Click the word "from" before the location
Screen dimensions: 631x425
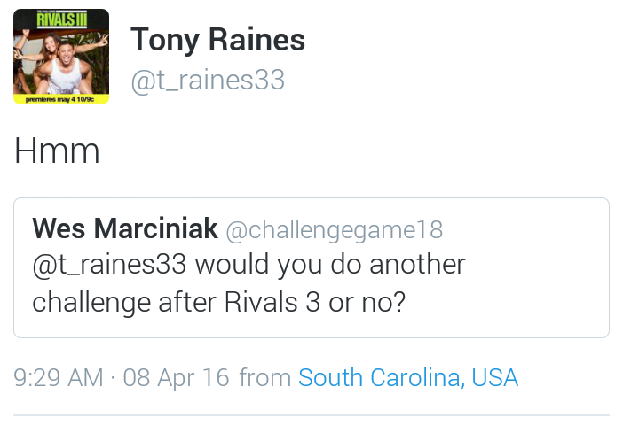tap(264, 378)
